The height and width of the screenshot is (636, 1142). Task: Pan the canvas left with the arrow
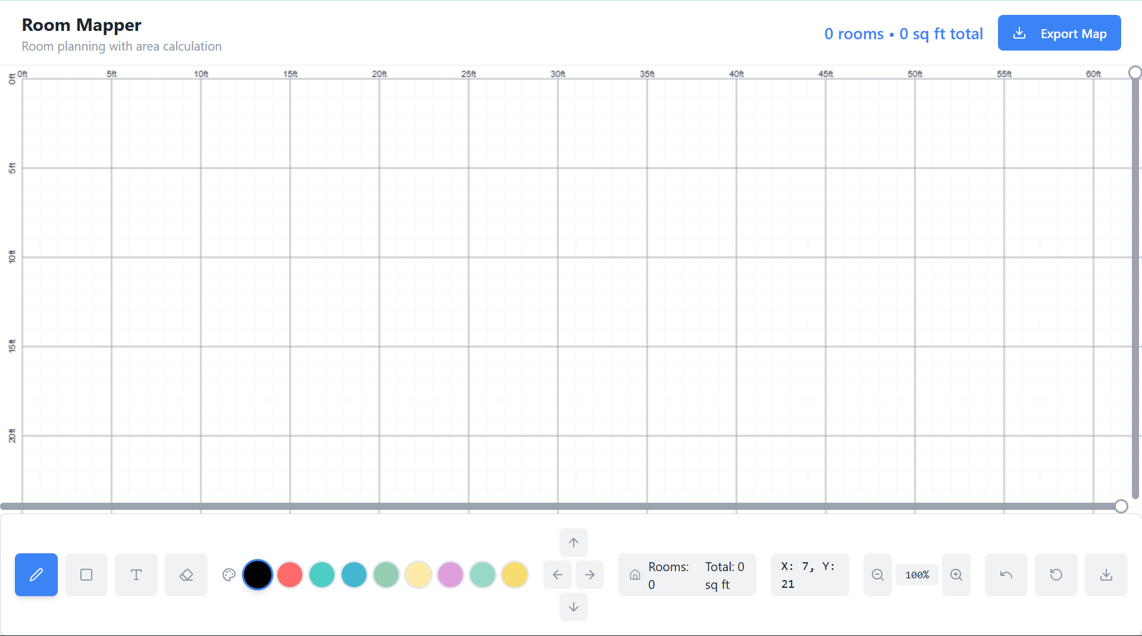557,574
